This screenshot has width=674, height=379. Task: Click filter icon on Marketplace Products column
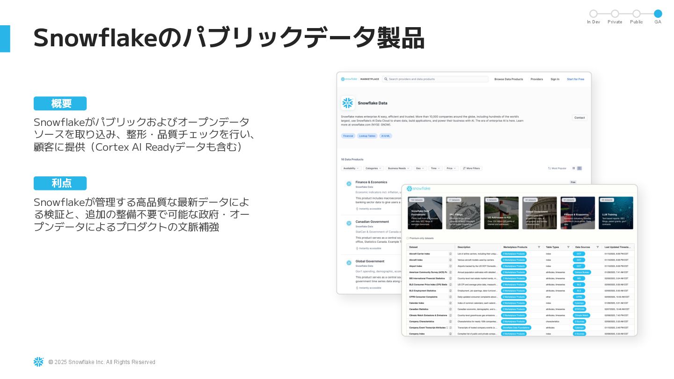[x=539, y=247]
